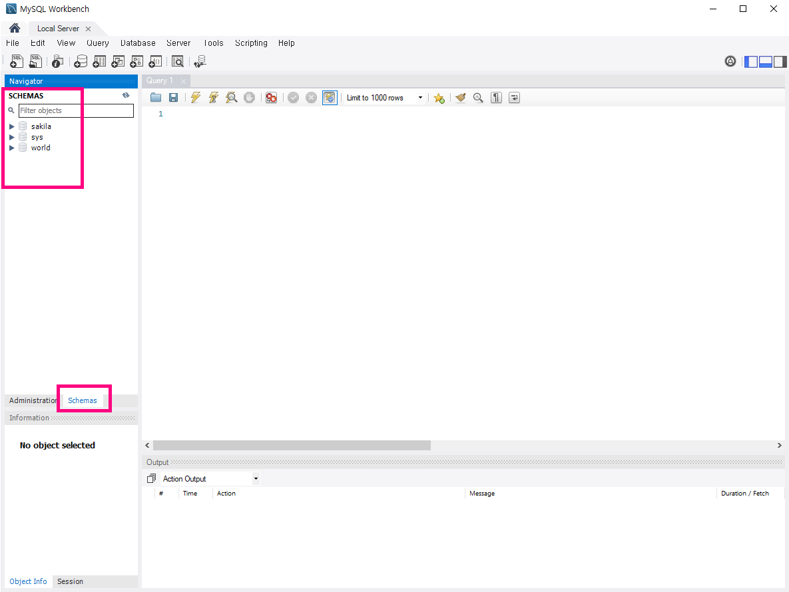Open the Server menu

[178, 43]
